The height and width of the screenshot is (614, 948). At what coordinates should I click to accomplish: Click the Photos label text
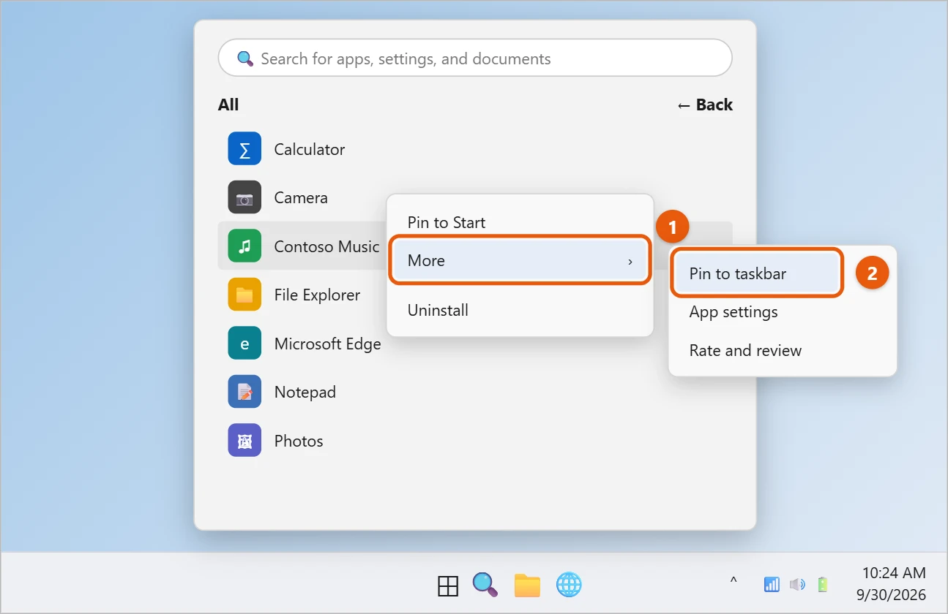(x=299, y=441)
